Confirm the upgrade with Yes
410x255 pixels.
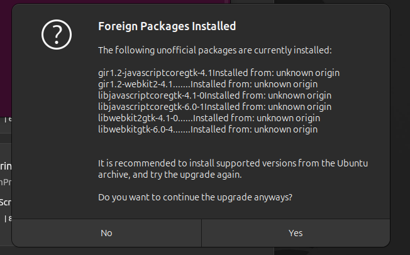pos(296,233)
